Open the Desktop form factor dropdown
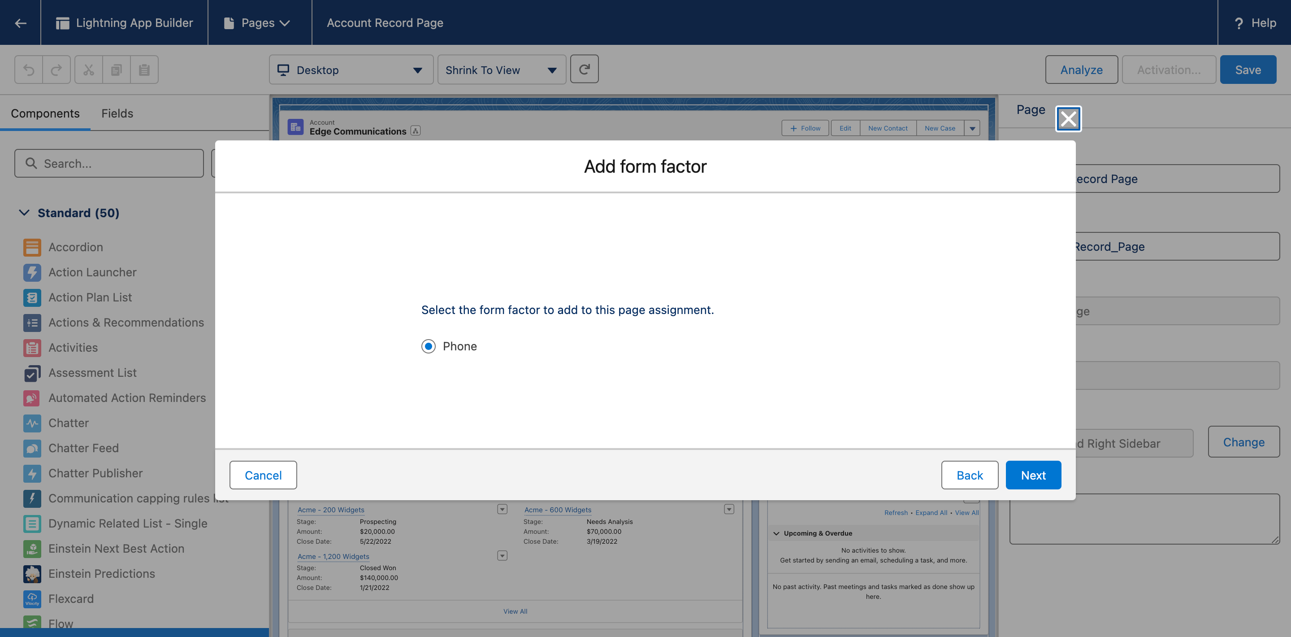Screen dimensions: 1291x637 (x=351, y=70)
